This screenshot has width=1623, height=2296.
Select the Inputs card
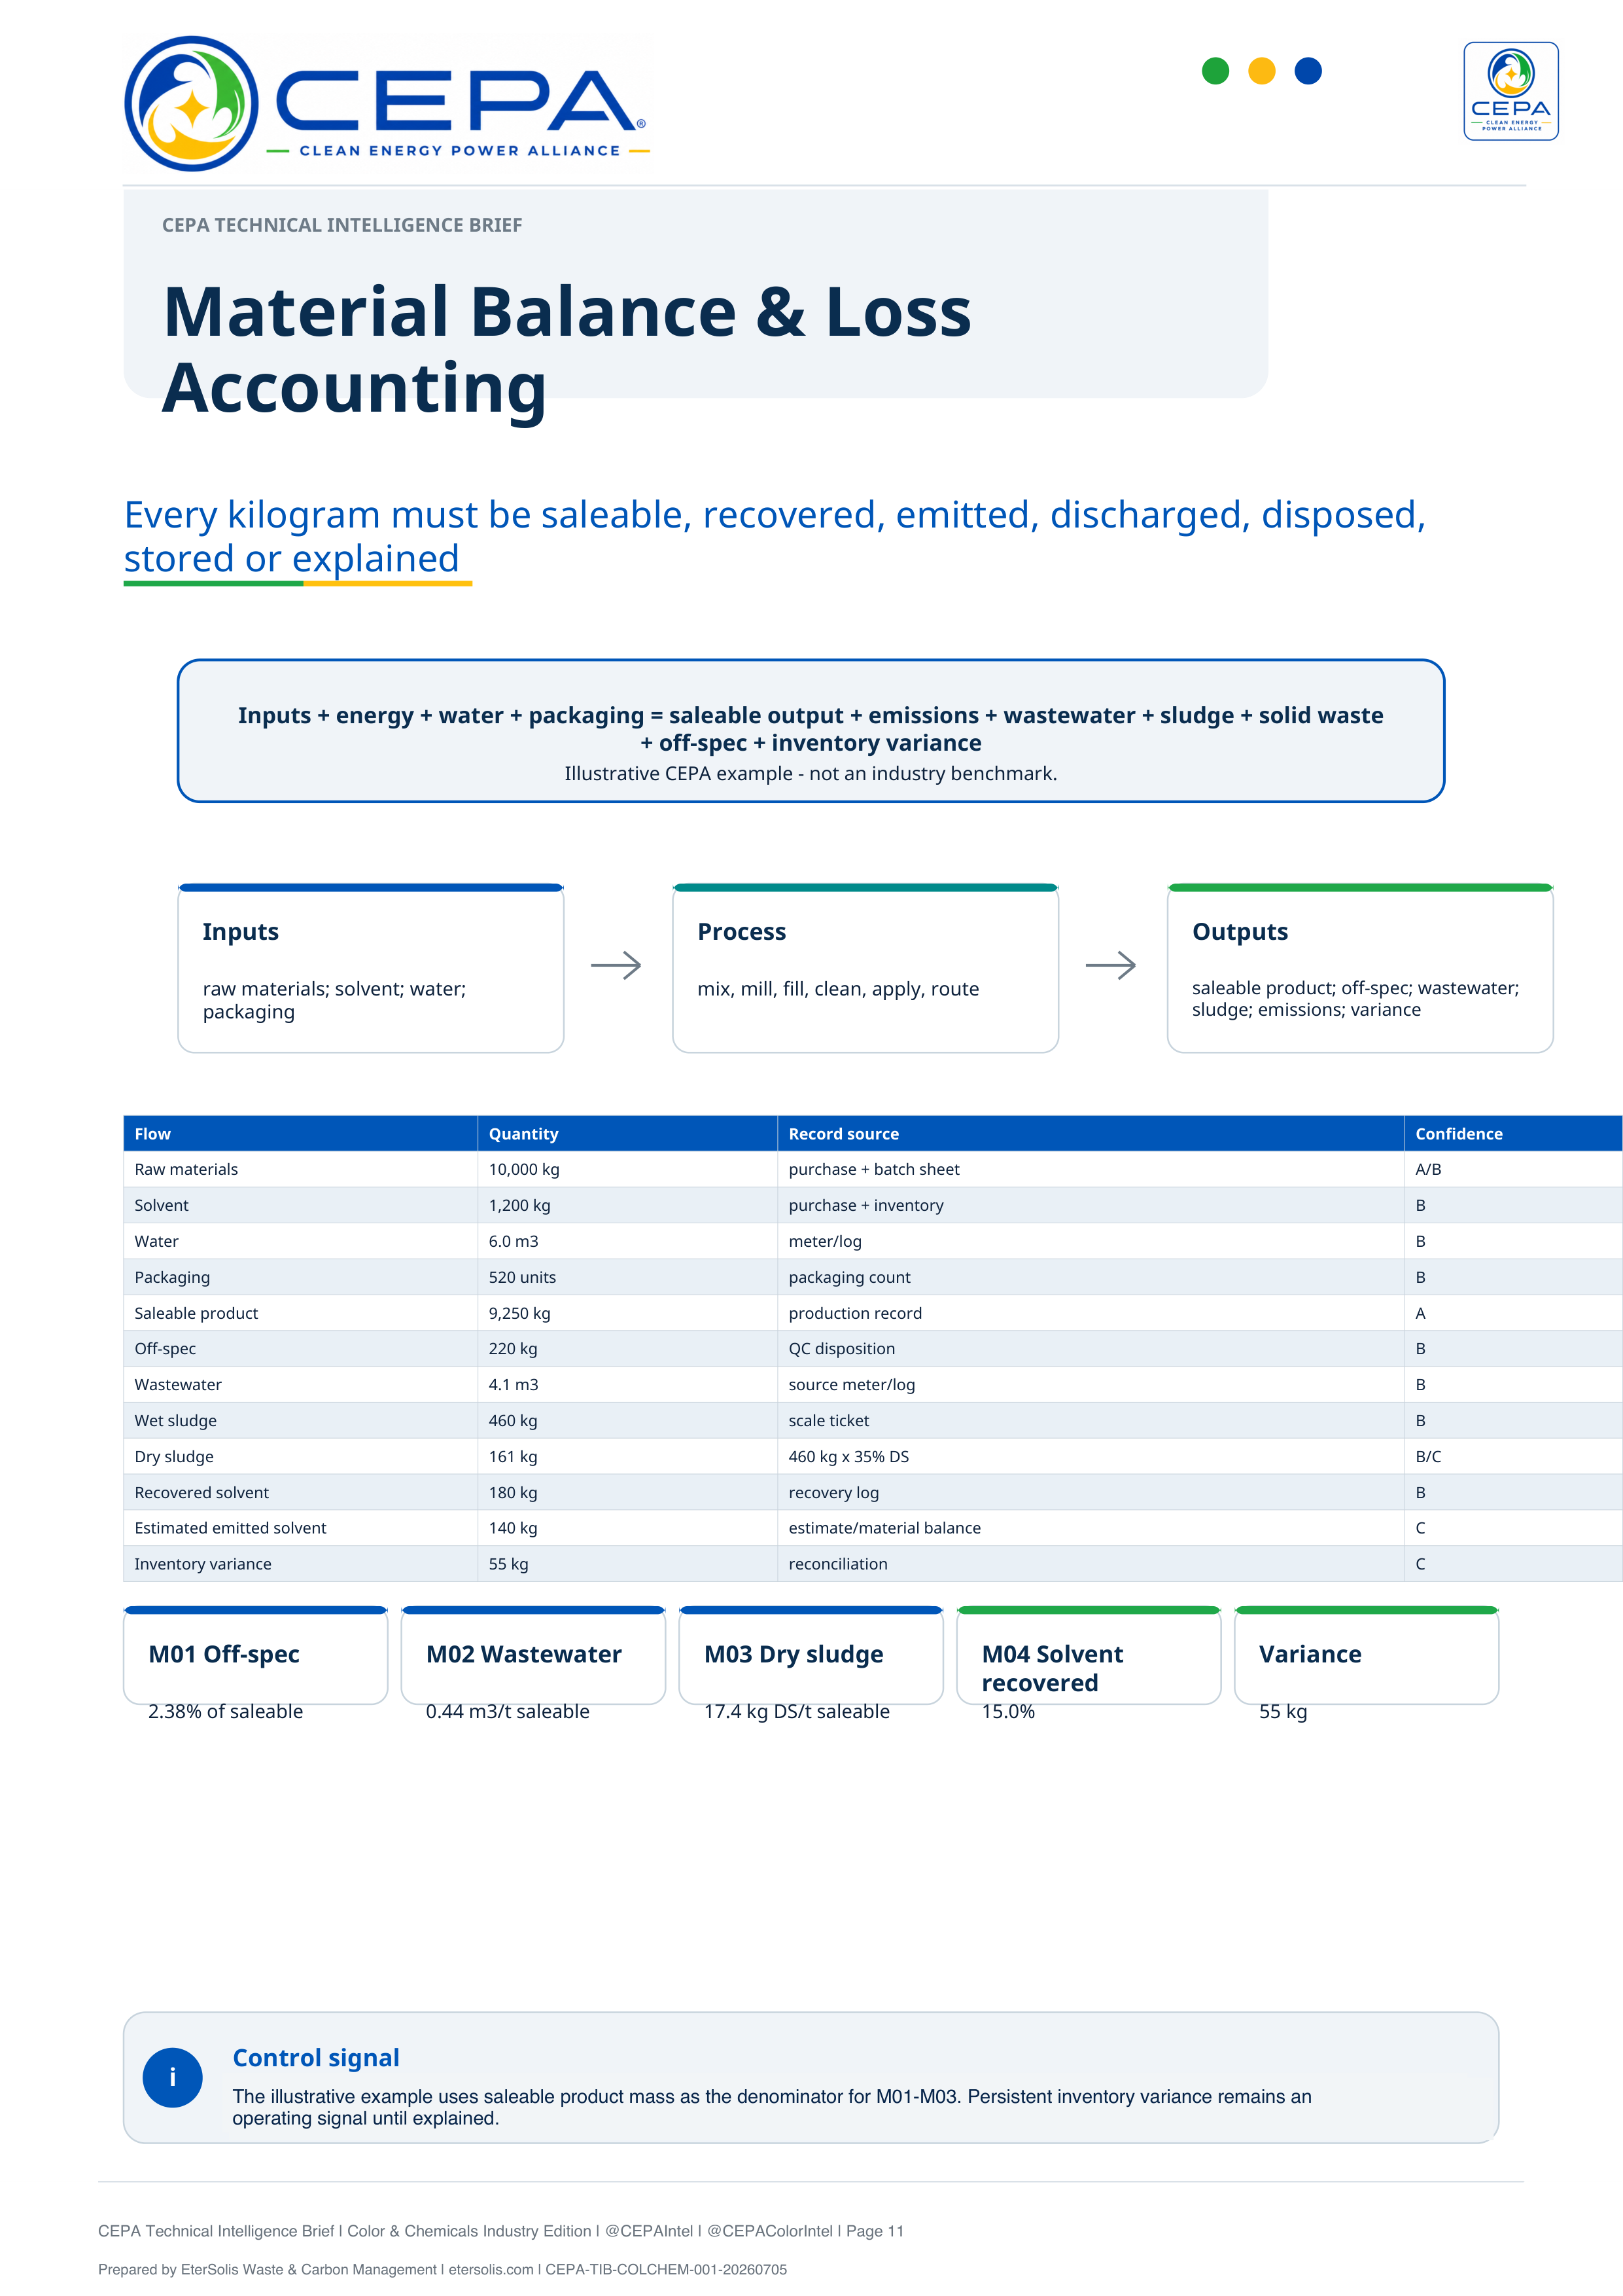(x=371, y=968)
